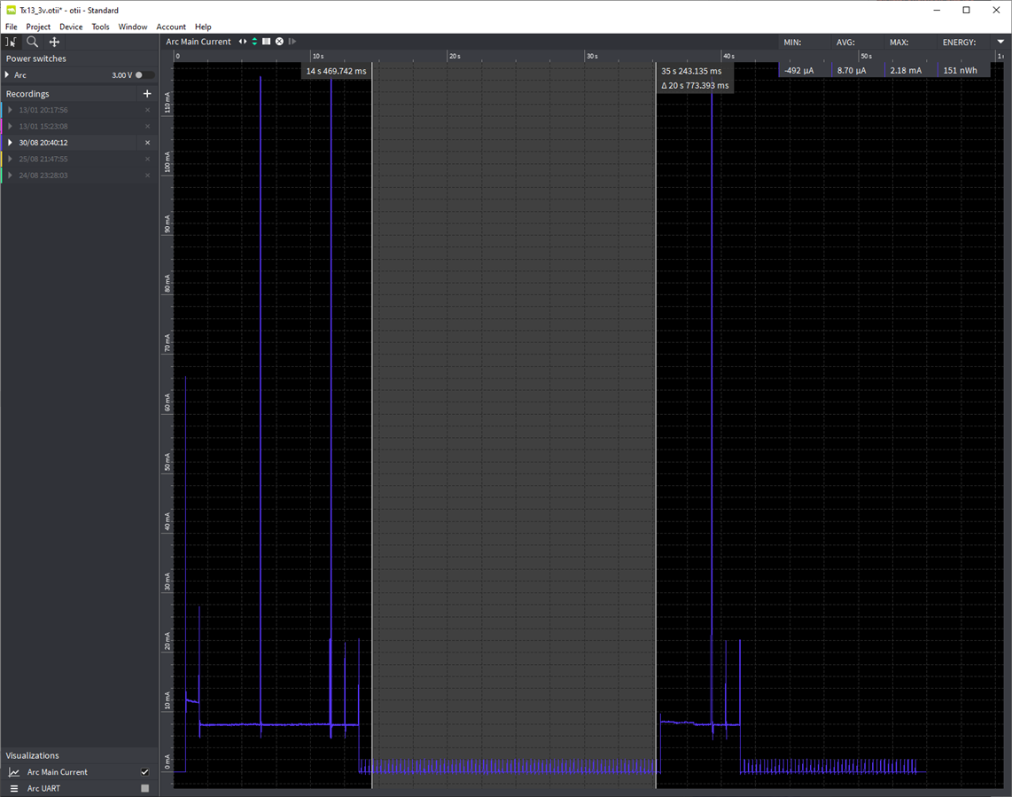Open the Project menu
This screenshot has height=797, width=1012.
(x=38, y=27)
